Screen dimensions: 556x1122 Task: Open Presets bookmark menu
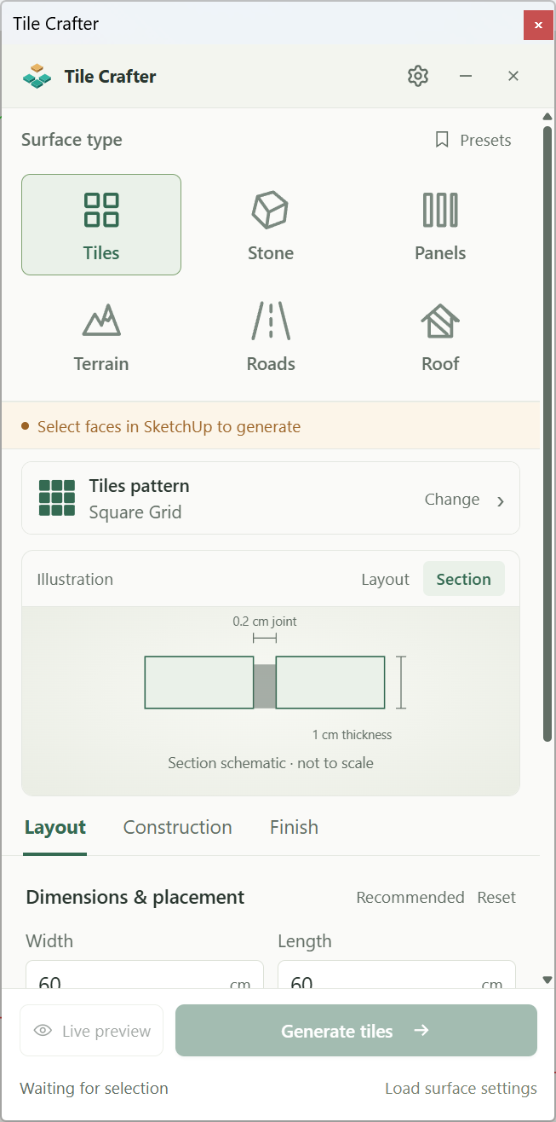tap(473, 140)
